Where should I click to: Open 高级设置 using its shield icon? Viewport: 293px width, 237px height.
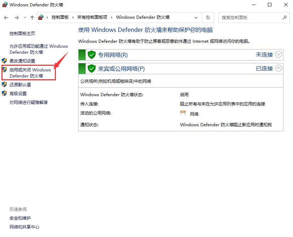4,93
